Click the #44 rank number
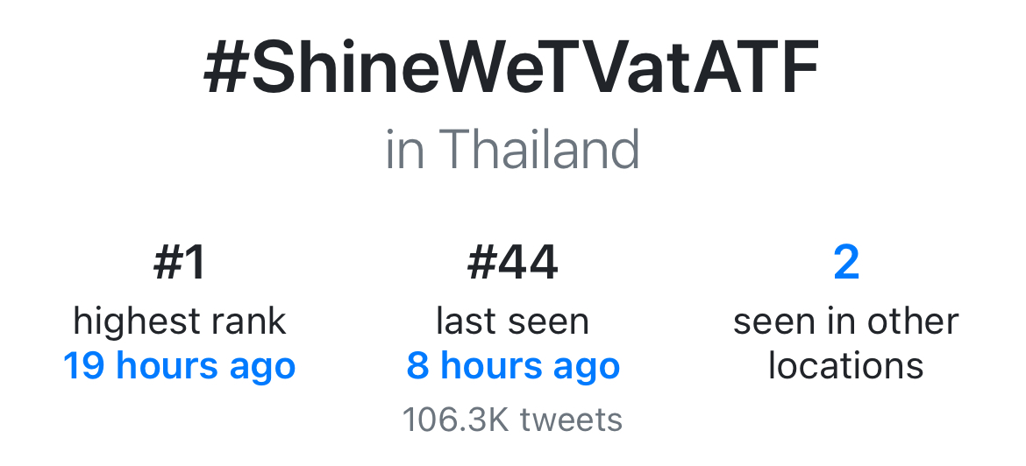 [x=512, y=264]
